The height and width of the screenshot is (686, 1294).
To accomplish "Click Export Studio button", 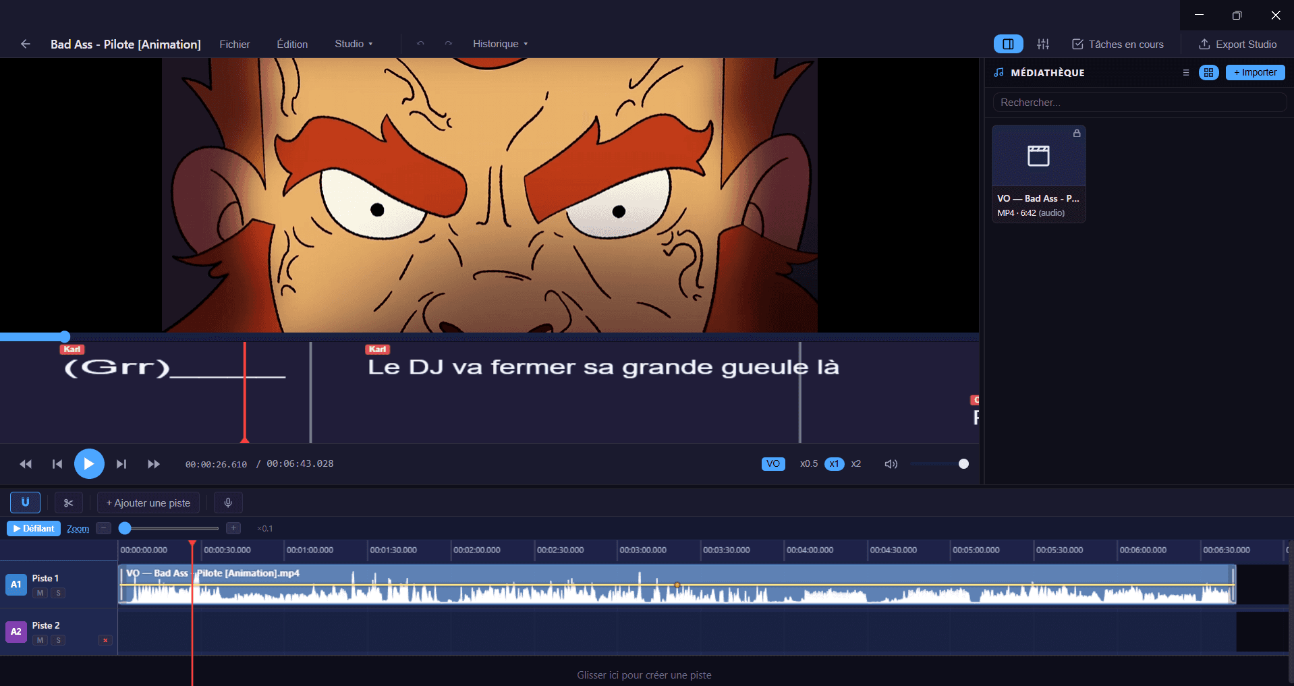I will coord(1238,44).
